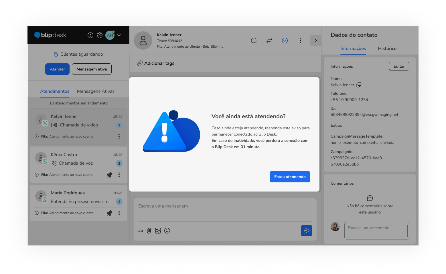Open the help question mark icon

tap(90, 35)
